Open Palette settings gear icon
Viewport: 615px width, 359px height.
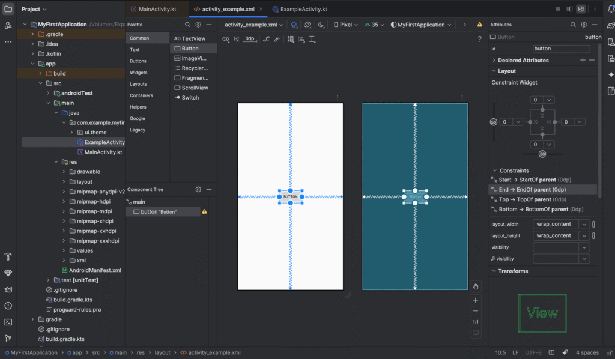(x=198, y=25)
